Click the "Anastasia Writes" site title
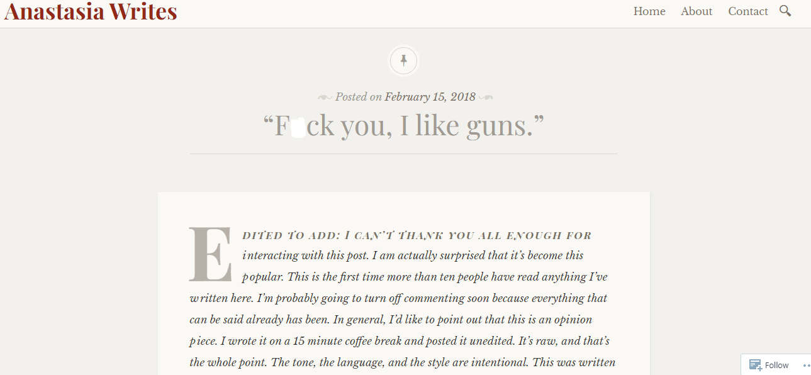The image size is (811, 375). click(x=91, y=11)
